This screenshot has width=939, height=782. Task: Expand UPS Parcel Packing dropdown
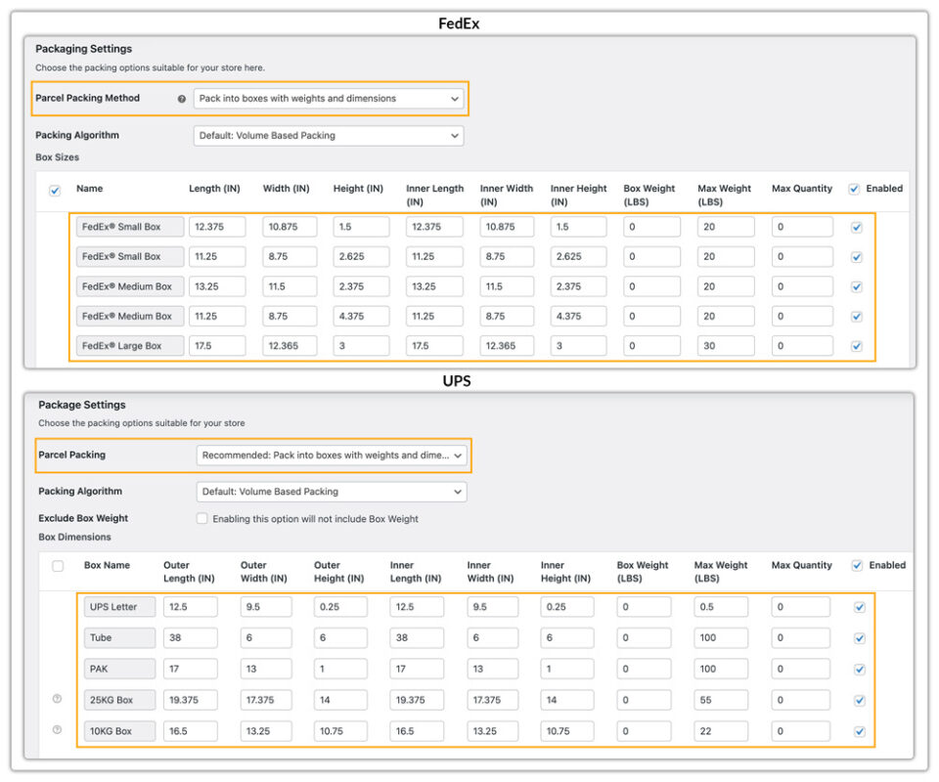coord(331,455)
